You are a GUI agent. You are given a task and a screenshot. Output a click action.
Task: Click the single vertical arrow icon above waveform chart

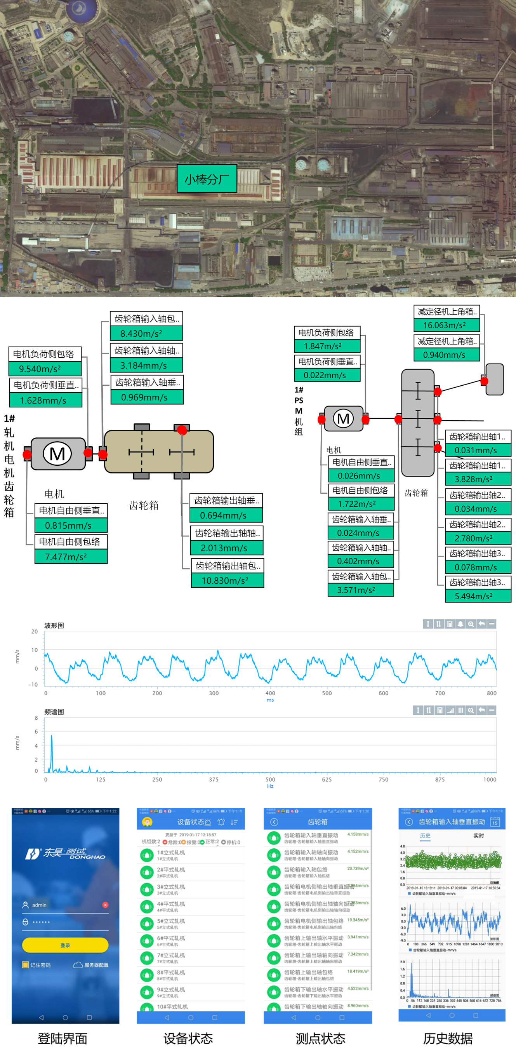(428, 624)
